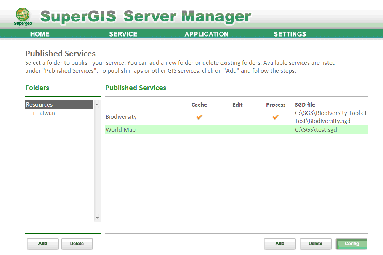Viewport: 383px width, 255px height.
Task: Select the Resources folder
Action: 59,104
